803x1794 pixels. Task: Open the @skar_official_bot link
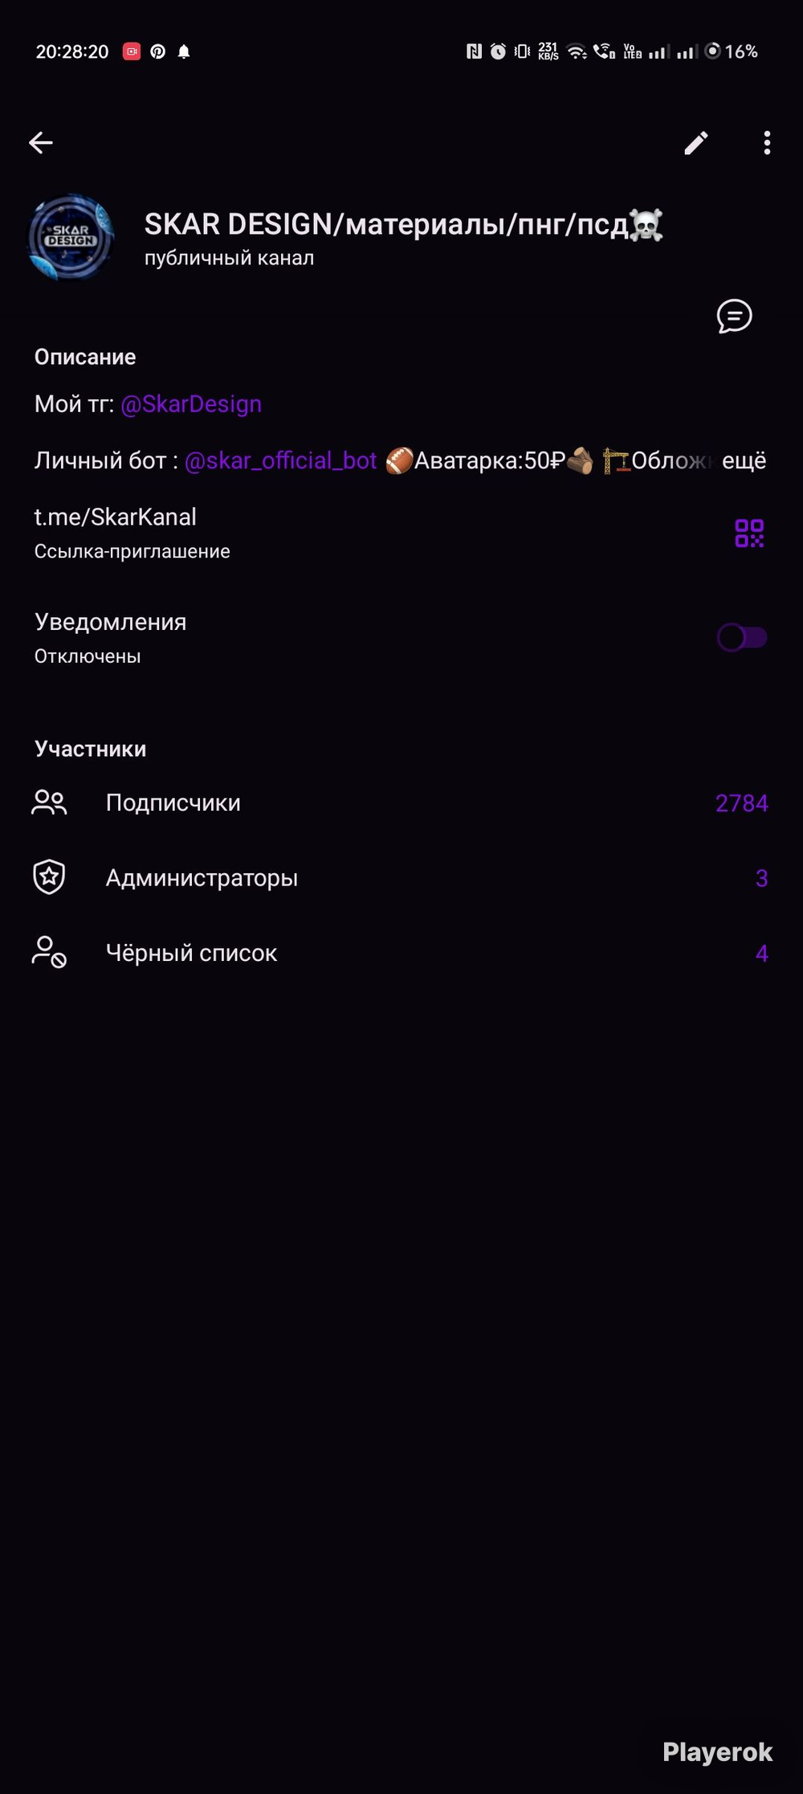point(280,460)
